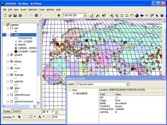This screenshot has height=125, width=167.
Task: Click the Add Data button
Action: point(59,15)
